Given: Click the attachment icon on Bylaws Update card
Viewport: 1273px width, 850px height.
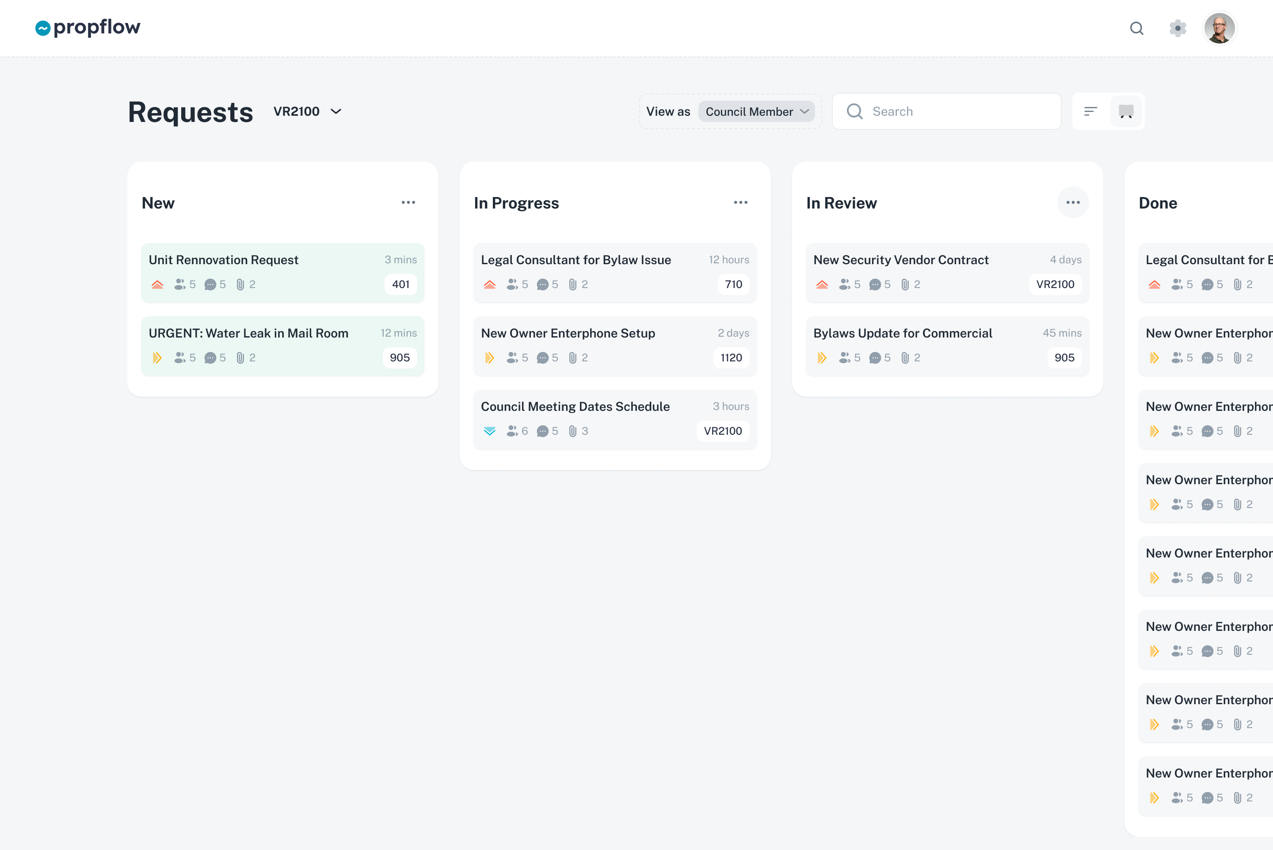Looking at the screenshot, I should (905, 358).
